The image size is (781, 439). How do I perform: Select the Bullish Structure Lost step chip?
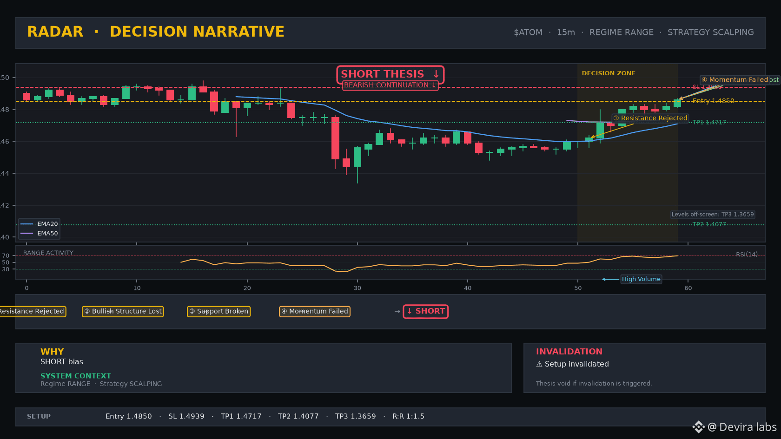[x=123, y=311]
